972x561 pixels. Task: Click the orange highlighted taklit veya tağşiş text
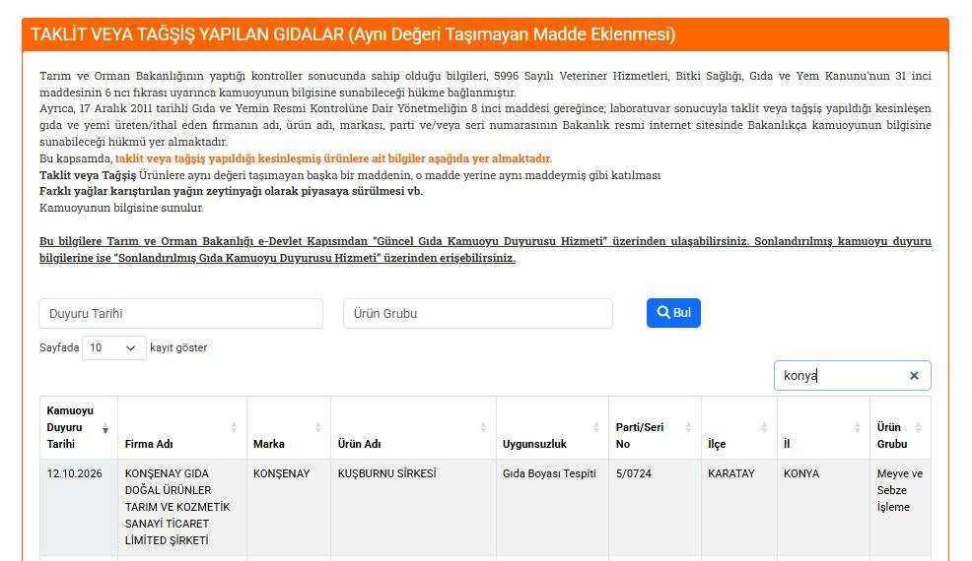pyautogui.click(x=333, y=158)
